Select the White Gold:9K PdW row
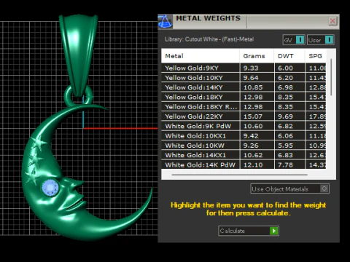 tap(244, 126)
